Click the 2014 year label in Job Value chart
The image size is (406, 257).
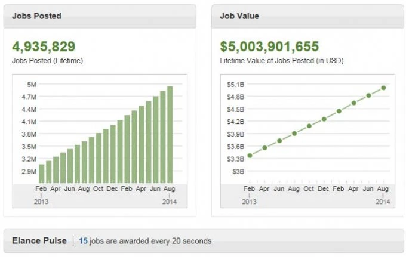(x=383, y=202)
